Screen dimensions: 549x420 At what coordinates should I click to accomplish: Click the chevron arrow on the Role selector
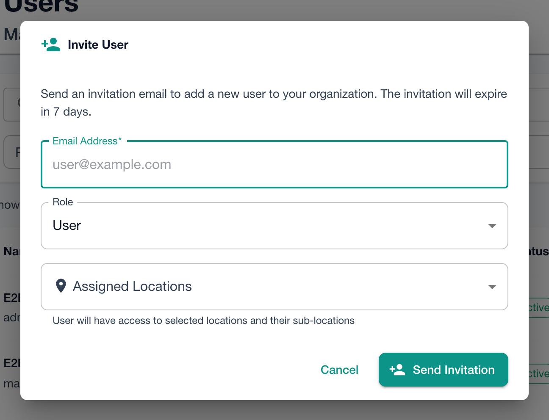[492, 226]
